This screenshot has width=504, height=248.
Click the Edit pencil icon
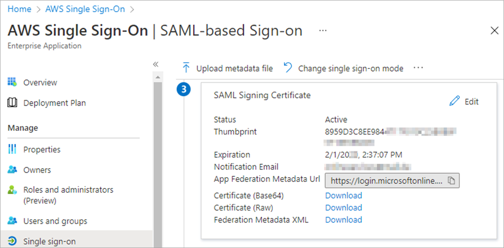point(454,101)
